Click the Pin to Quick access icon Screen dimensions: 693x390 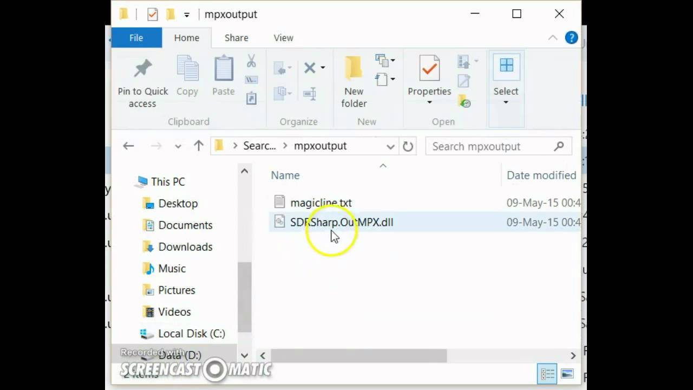143,69
